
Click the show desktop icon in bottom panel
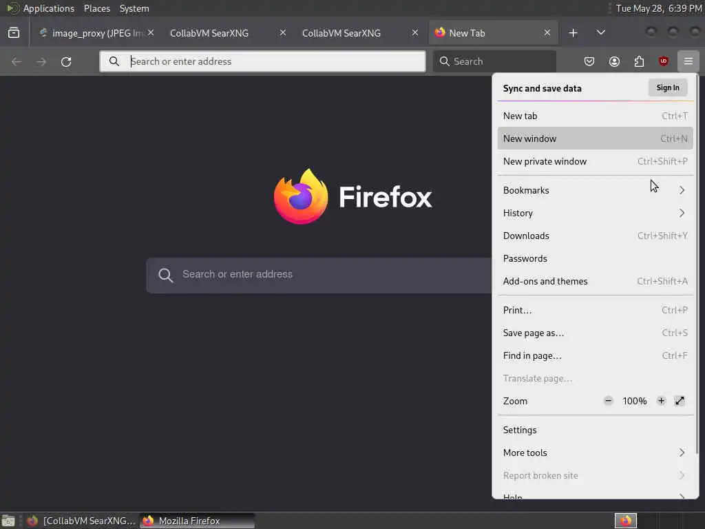click(8, 521)
